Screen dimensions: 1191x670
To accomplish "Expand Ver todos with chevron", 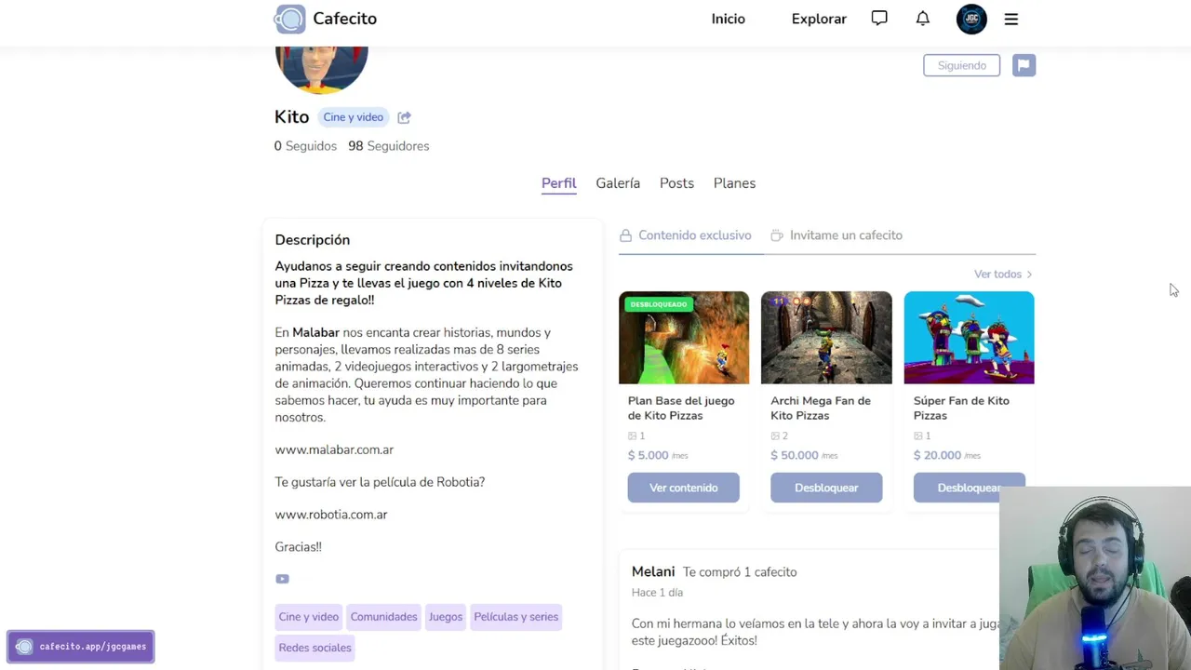I will coord(1003,275).
